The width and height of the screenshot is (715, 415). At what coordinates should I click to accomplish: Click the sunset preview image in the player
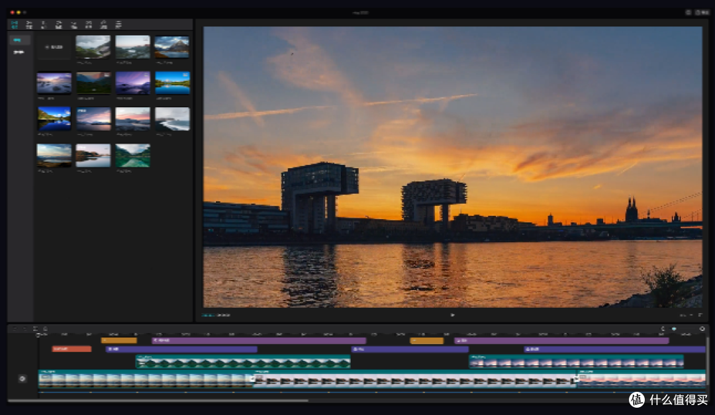[x=452, y=167]
